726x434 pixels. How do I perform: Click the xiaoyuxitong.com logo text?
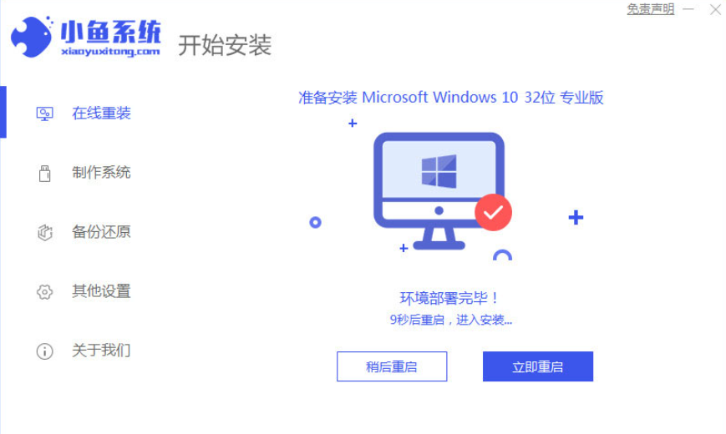click(110, 52)
